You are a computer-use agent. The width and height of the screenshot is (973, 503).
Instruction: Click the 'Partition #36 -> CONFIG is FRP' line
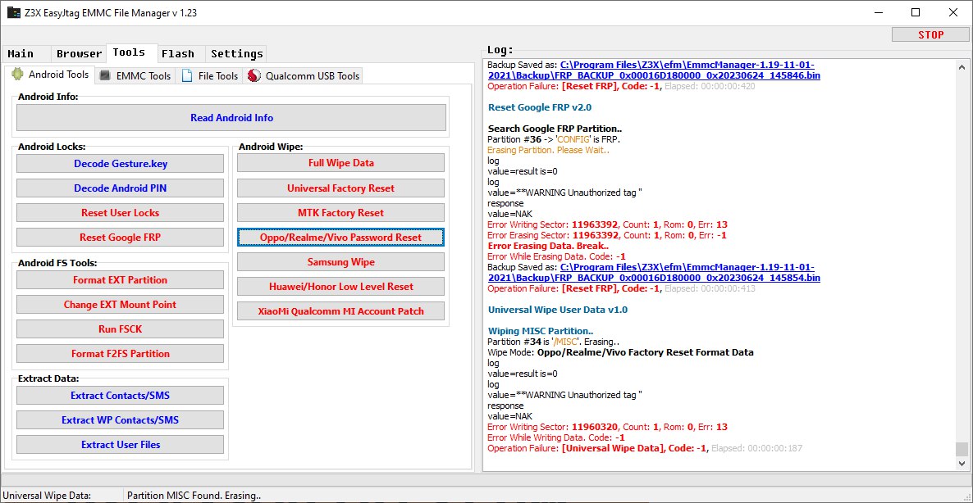pos(554,139)
